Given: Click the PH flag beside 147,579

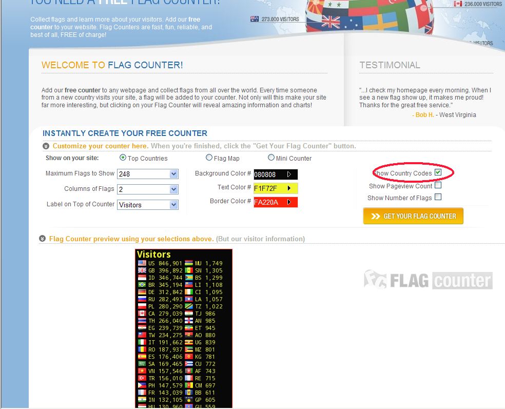Looking at the screenshot, I should click(142, 385).
